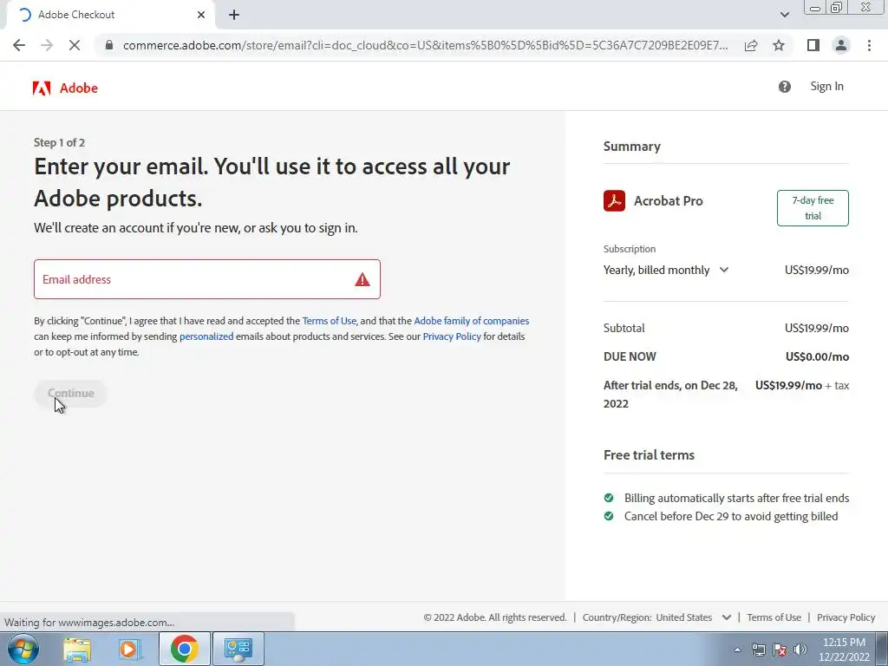This screenshot has width=888, height=666.
Task: Stop page loading with X button
Action: pos(75,45)
